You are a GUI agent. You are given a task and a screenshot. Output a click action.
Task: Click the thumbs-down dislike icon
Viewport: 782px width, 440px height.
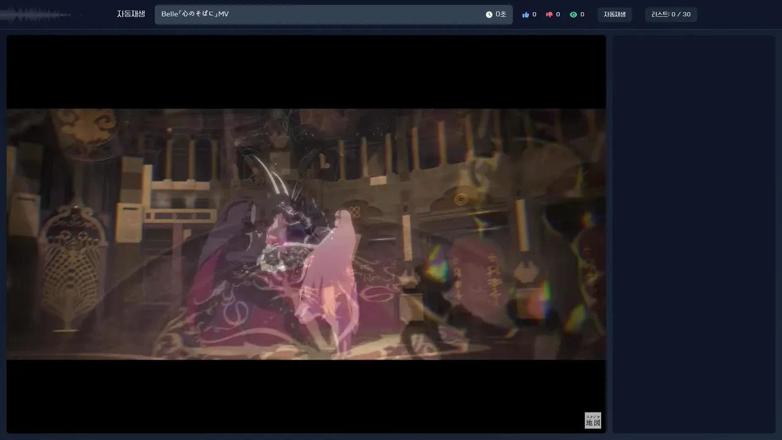(549, 15)
